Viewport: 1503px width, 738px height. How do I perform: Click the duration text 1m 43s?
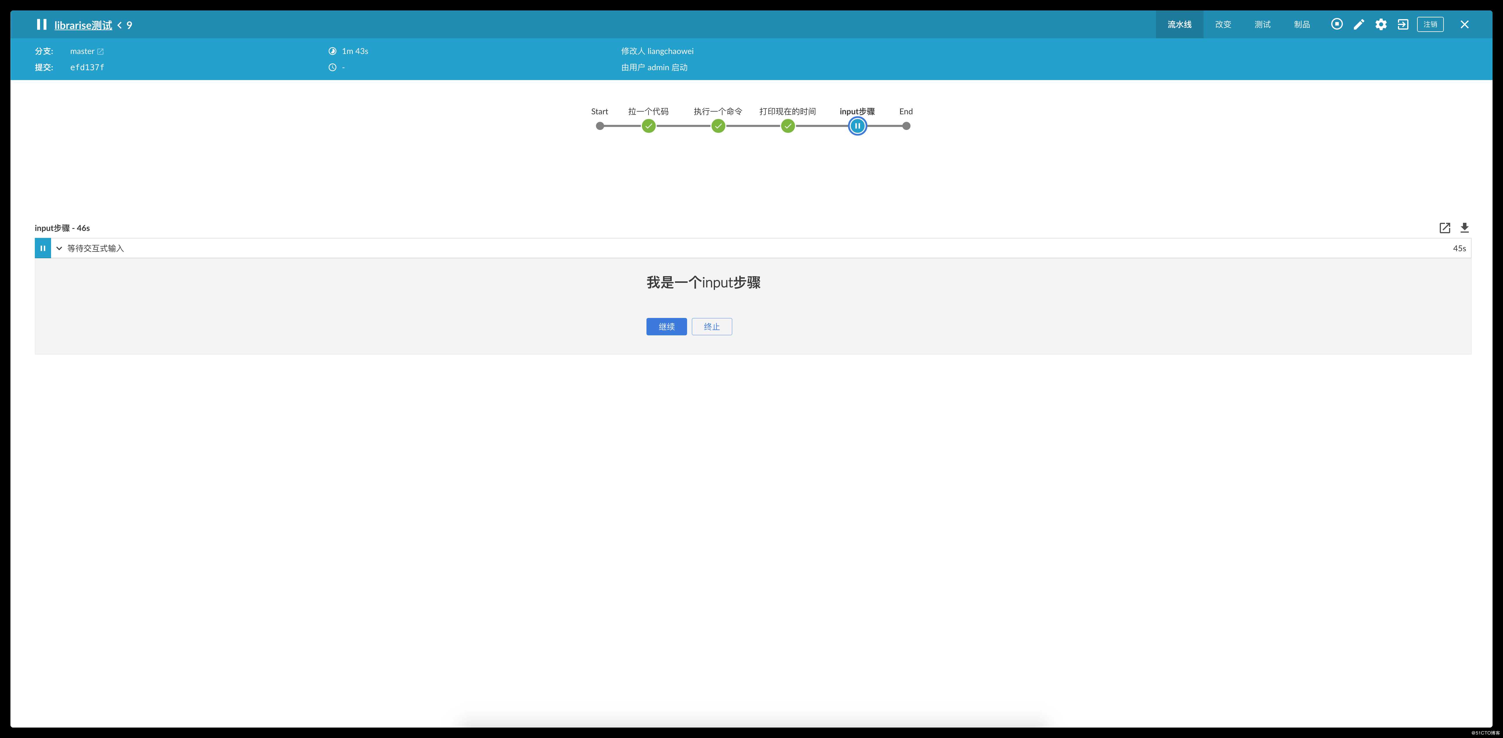[x=355, y=51]
